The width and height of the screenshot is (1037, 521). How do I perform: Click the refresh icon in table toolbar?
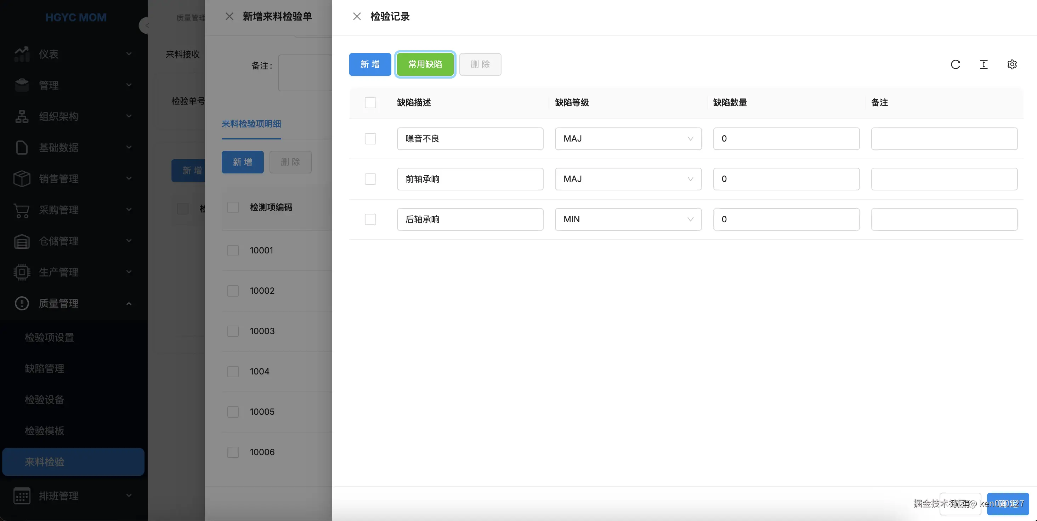955,64
